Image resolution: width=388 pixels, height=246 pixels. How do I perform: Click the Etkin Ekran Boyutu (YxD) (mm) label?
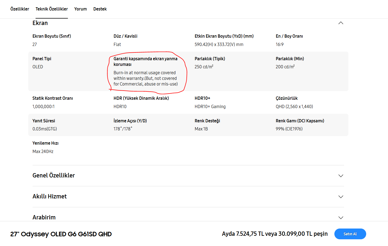[x=224, y=36]
